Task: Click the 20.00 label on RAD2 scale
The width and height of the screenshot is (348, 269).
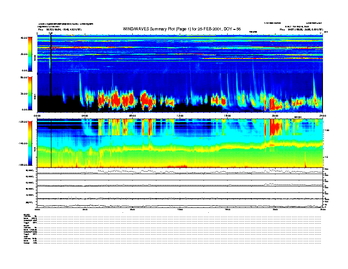Action: [24, 54]
